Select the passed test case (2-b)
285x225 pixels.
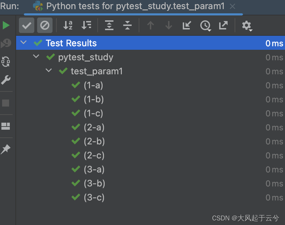(x=93, y=141)
